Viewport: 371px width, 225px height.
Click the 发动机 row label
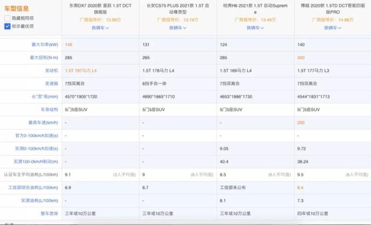[52, 71]
